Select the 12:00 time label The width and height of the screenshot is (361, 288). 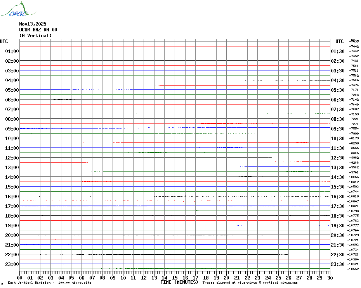pos(12,158)
